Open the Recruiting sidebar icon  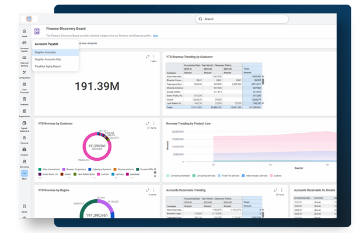(x=25, y=161)
